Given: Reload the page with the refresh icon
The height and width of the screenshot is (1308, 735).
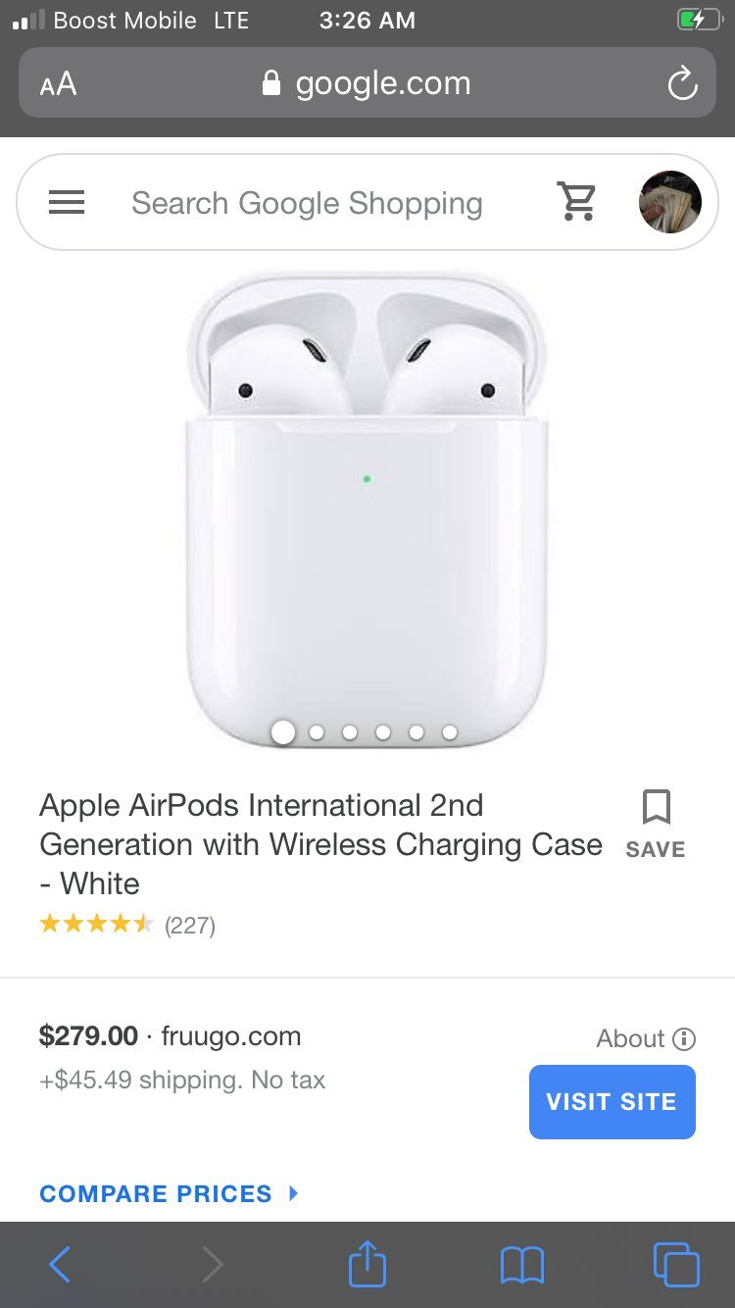Looking at the screenshot, I should 682,83.
